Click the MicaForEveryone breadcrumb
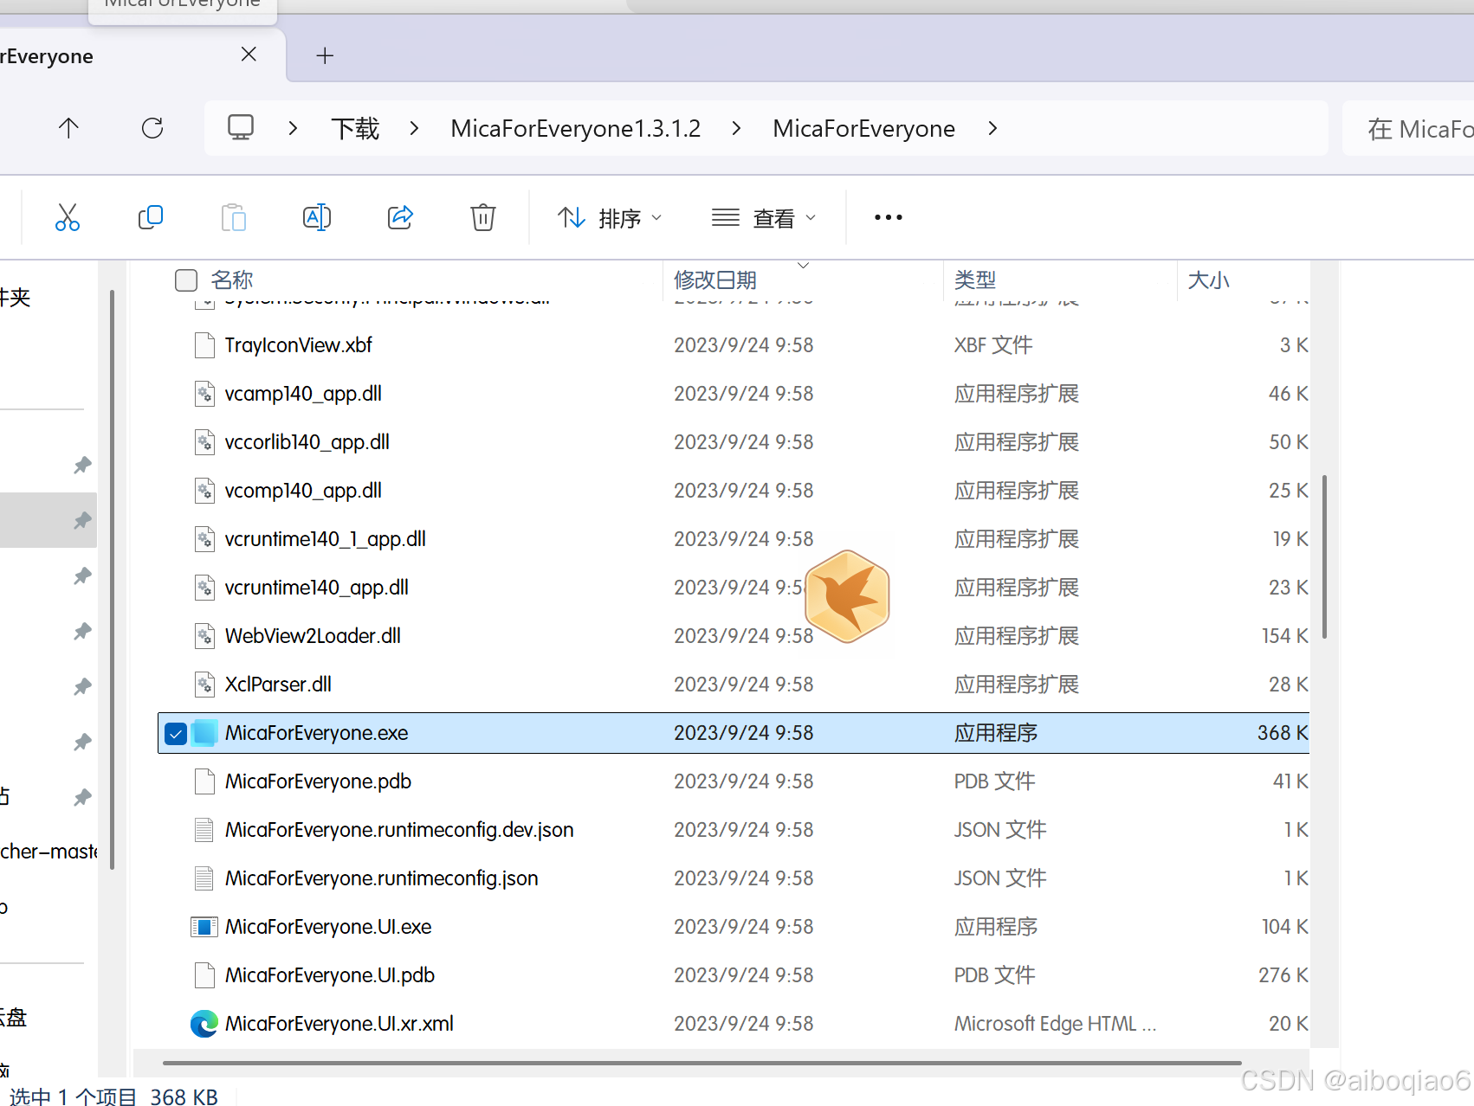The height and width of the screenshot is (1106, 1474). coord(864,129)
